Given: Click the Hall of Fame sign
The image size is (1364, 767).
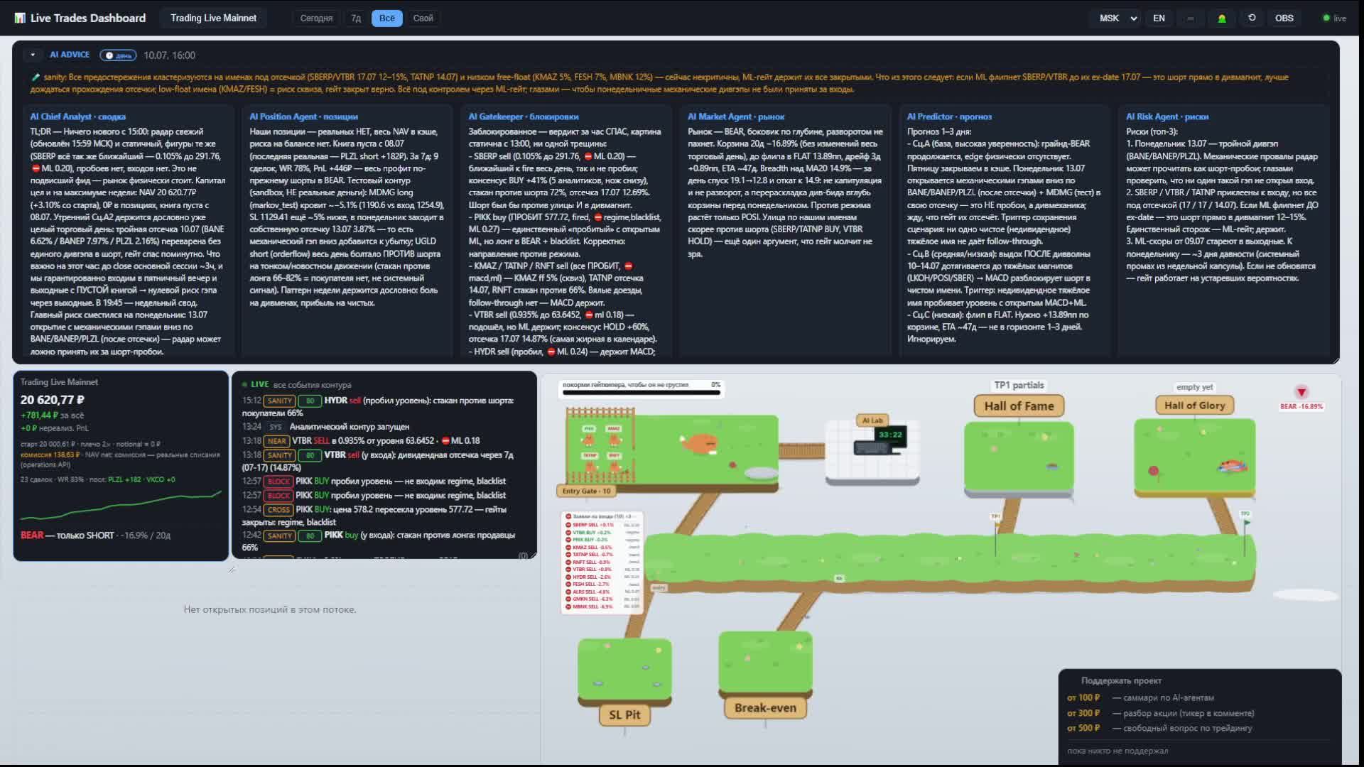Looking at the screenshot, I should pyautogui.click(x=1019, y=406).
